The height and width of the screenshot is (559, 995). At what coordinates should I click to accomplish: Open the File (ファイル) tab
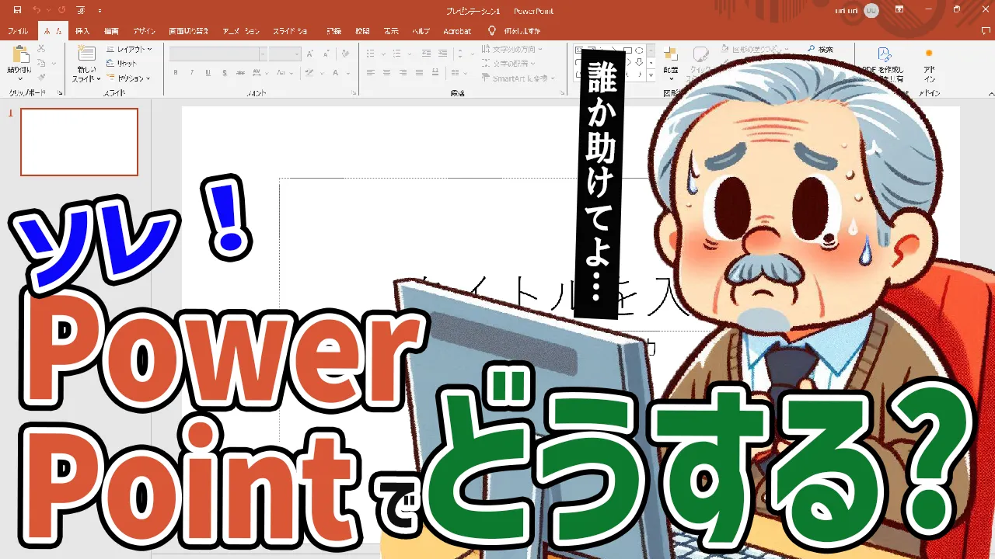[17, 31]
